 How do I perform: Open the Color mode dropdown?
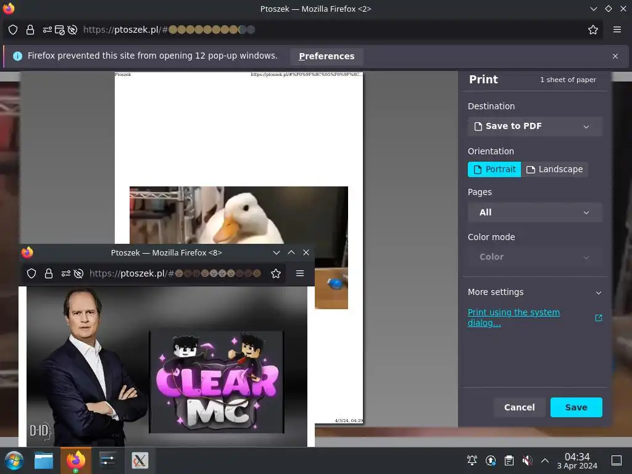pos(535,257)
